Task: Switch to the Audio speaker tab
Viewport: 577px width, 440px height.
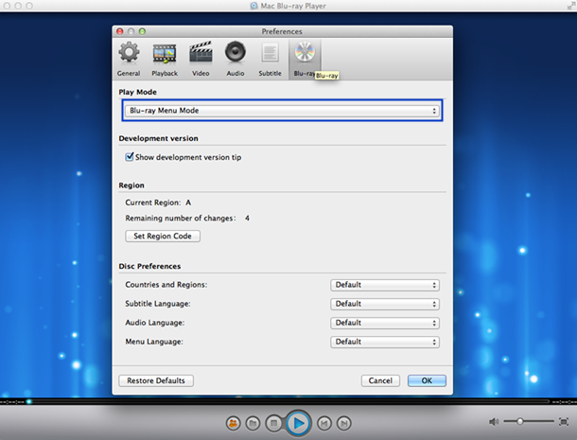Action: (236, 59)
